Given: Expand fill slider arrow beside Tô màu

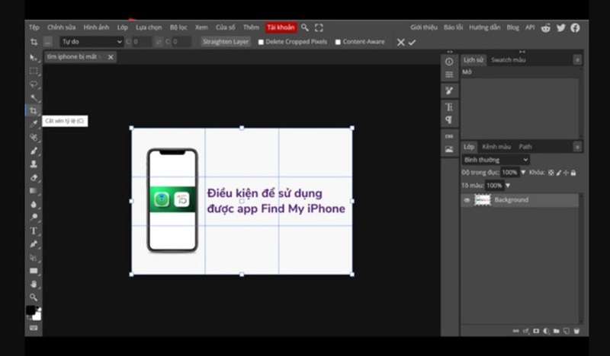Looking at the screenshot, I should pyautogui.click(x=508, y=186).
